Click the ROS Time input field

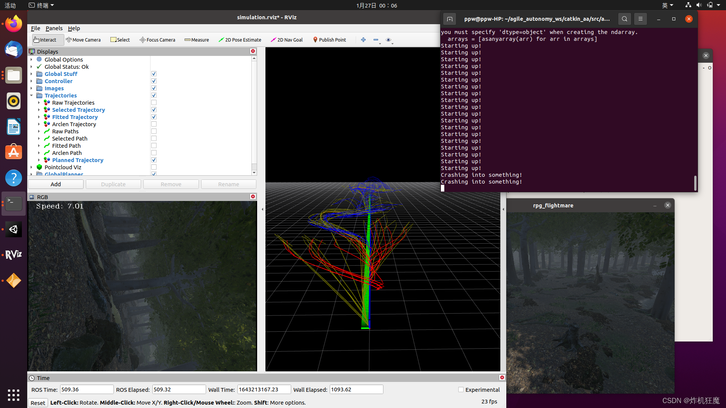tap(86, 389)
